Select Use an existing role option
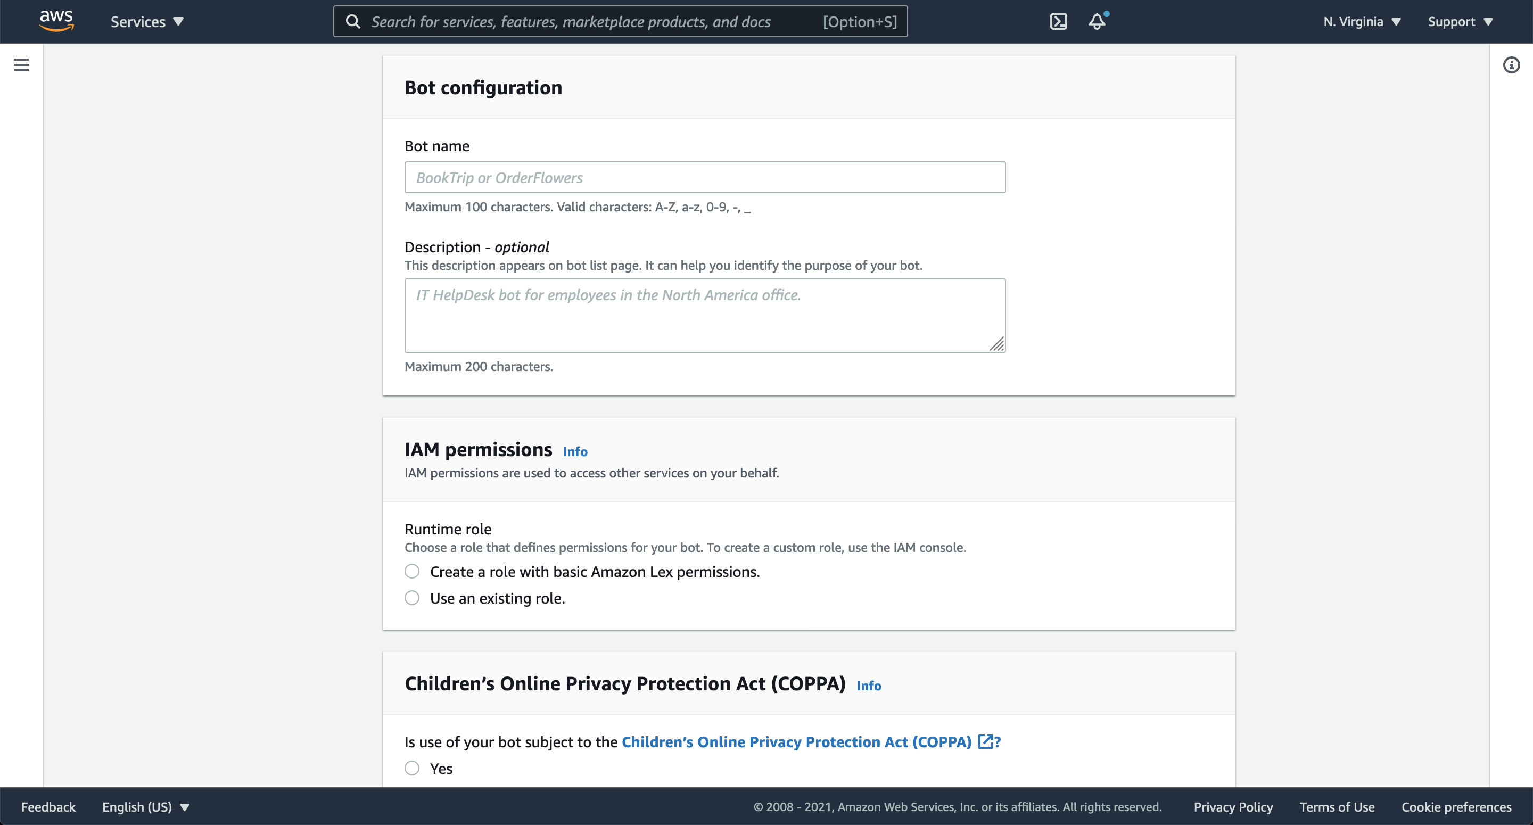The height and width of the screenshot is (825, 1533). [412, 598]
